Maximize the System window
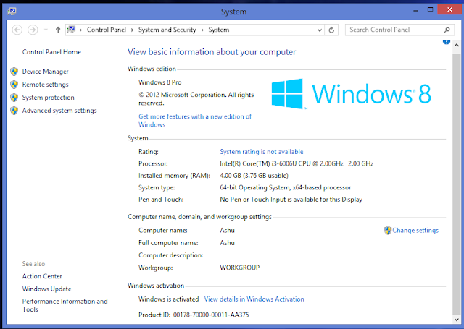Image resolution: width=464 pixels, height=329 pixels. tap(430, 9)
